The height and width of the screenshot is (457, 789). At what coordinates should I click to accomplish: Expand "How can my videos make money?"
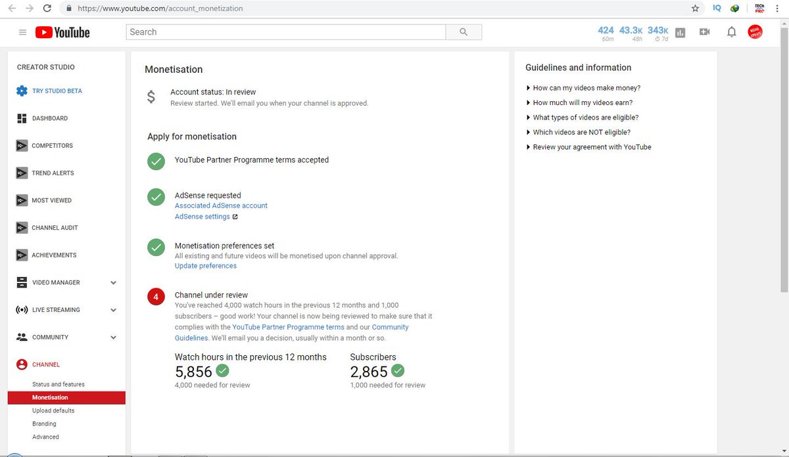coord(583,88)
